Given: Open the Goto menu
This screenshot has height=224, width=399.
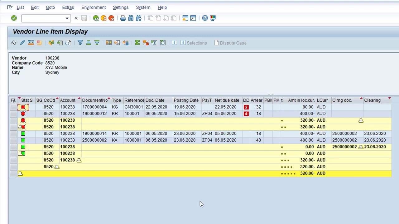Looking at the screenshot, I should click(50, 7).
